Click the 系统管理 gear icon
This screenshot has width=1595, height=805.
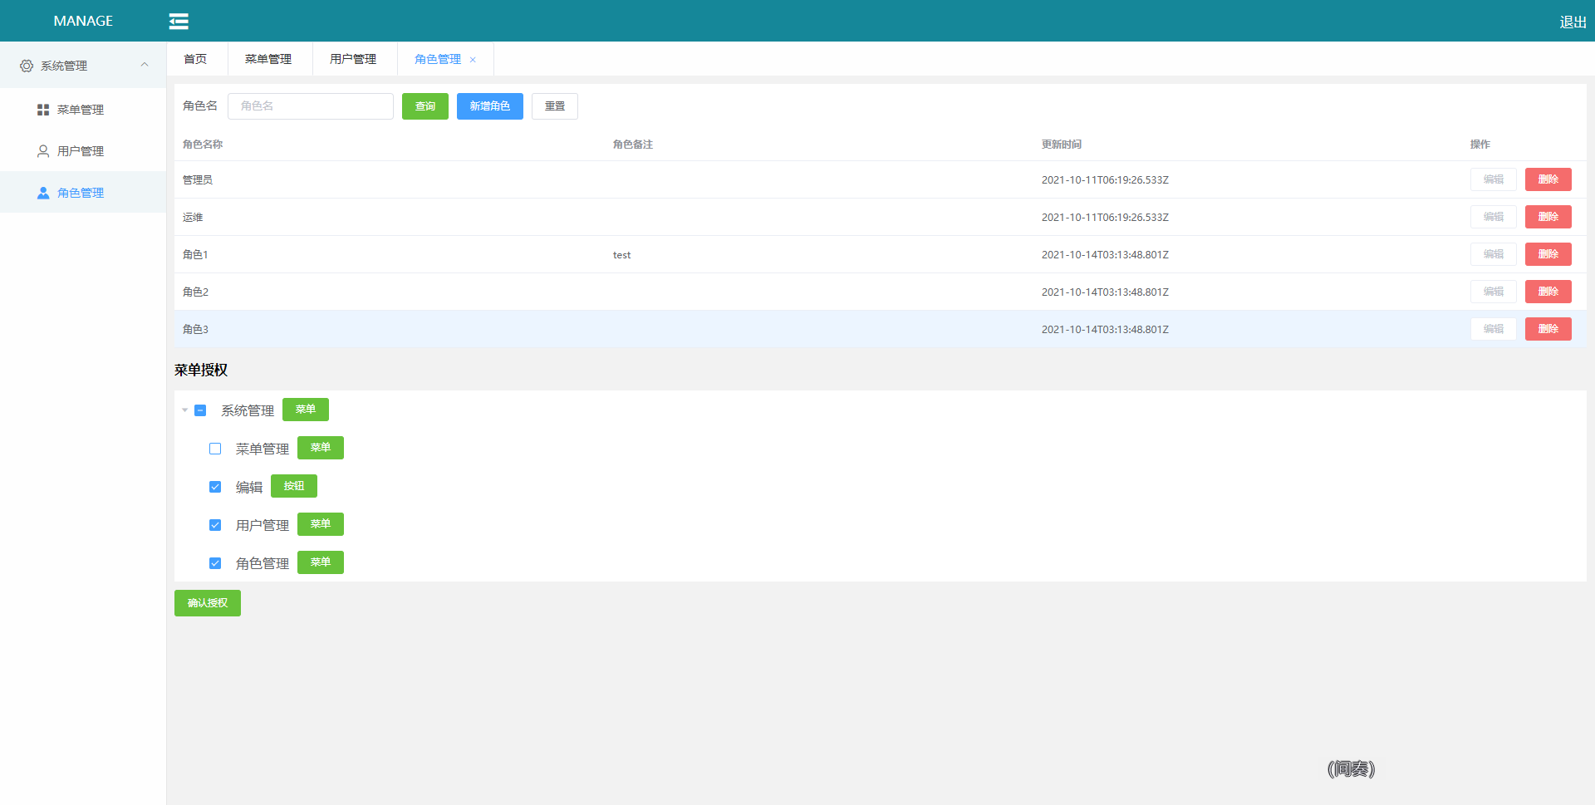click(x=27, y=66)
